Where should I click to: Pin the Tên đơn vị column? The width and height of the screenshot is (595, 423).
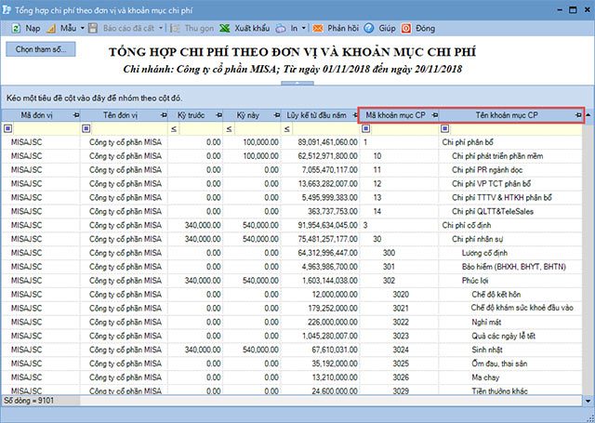point(164,115)
